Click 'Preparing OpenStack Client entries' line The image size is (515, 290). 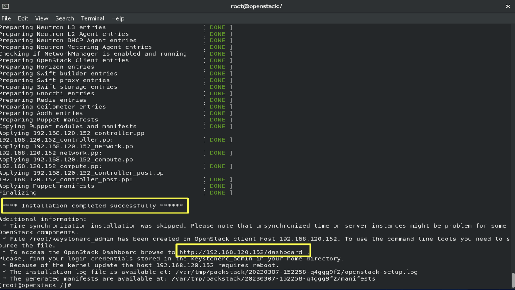point(64,60)
